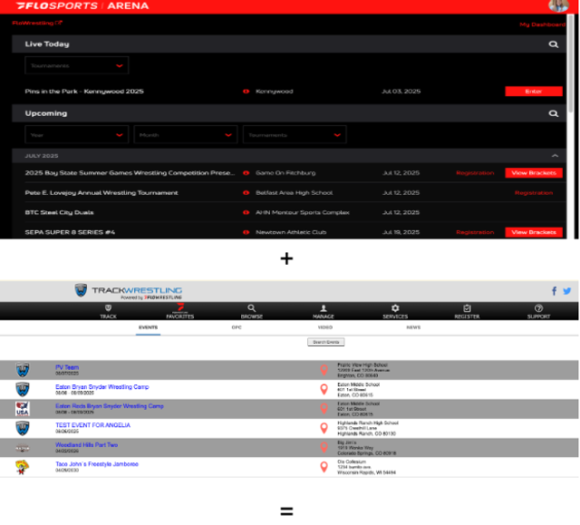This screenshot has height=525, width=580.
Task: Open the Trackwrestling shield logo
Action: pos(81,290)
